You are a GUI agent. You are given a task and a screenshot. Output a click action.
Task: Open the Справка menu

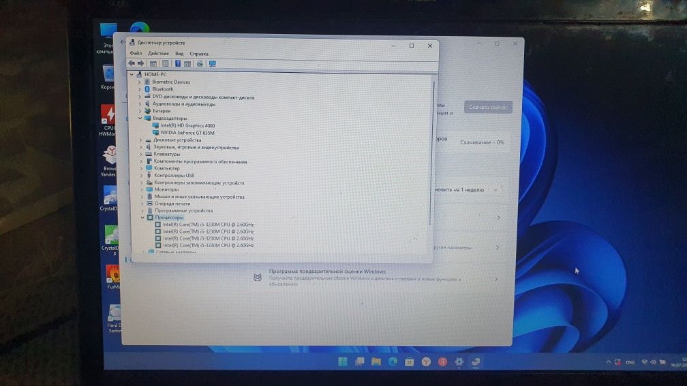click(199, 53)
